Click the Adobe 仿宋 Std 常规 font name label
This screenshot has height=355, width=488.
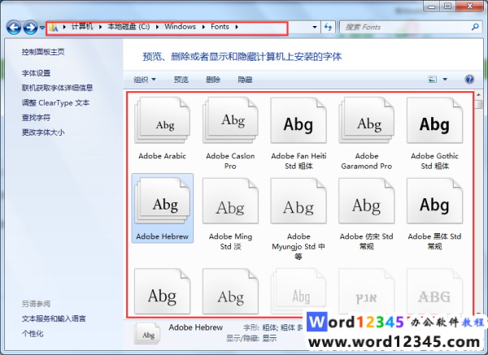point(367,241)
